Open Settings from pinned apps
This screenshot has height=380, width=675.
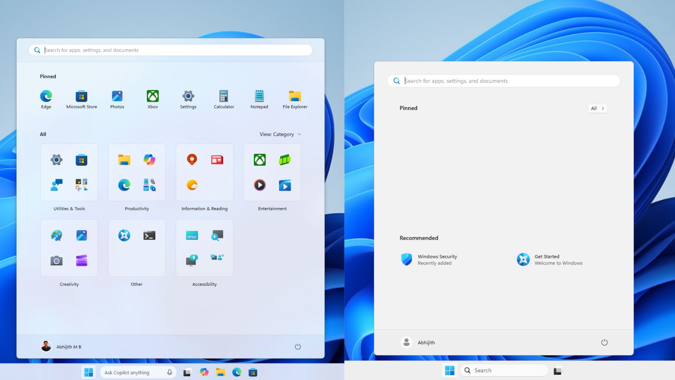point(188,97)
